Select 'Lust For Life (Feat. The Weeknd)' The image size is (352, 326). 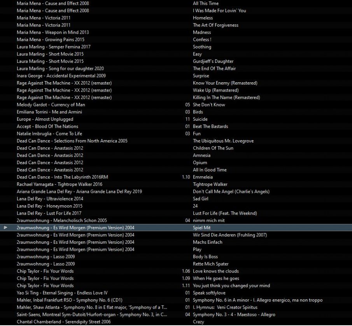225,213
